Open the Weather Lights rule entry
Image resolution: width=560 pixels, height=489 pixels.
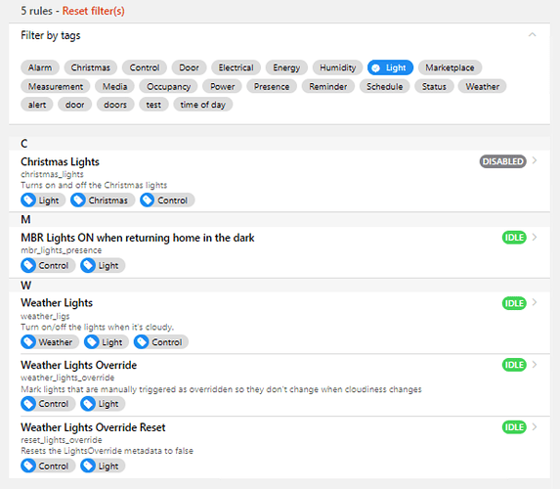point(280,323)
